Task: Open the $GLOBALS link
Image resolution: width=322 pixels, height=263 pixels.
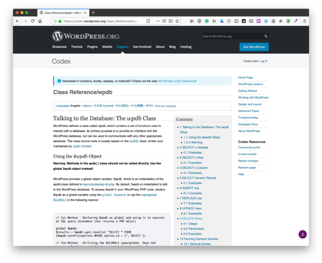Action: [x=60, y=200]
